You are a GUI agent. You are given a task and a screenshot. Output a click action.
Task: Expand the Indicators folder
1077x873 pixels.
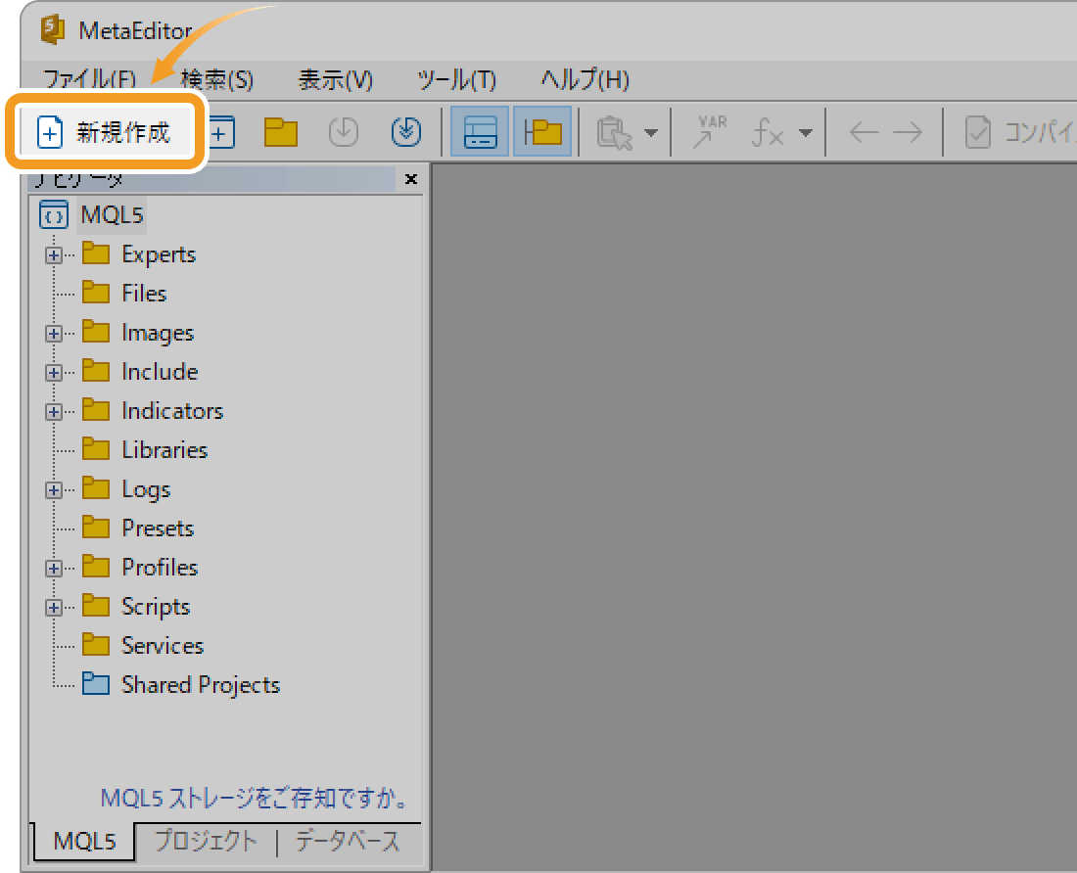(x=54, y=412)
